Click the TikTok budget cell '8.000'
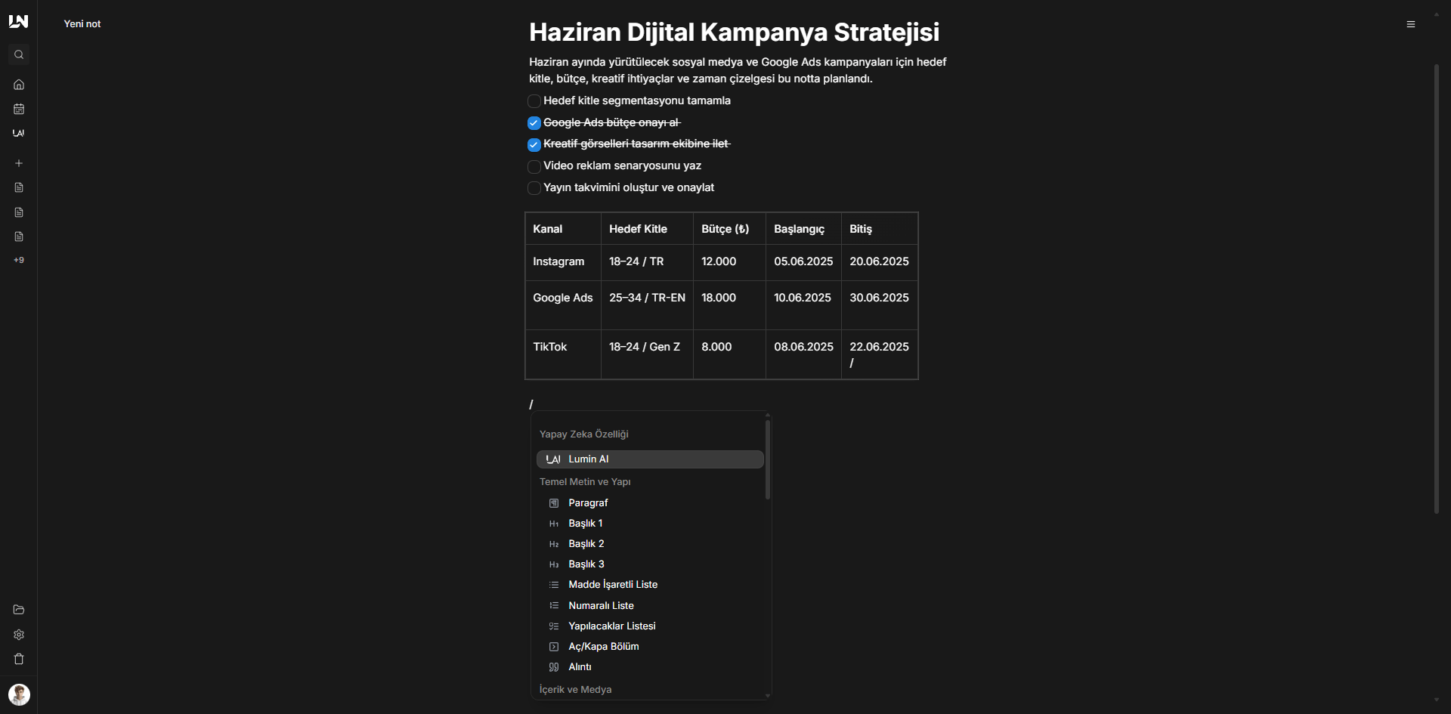This screenshot has width=1451, height=714. pyautogui.click(x=716, y=347)
